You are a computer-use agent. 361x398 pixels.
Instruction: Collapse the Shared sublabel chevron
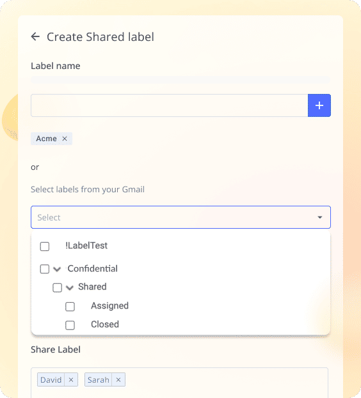point(70,287)
